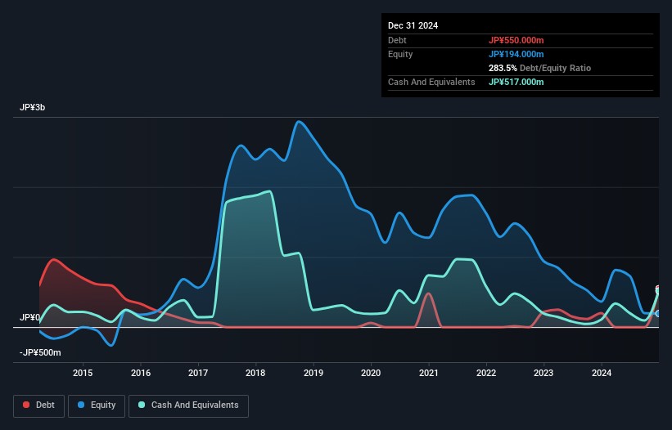Screen dimensions: 672x430
Task: Toggle Cash And Equivalents legend item
Action: 188,405
